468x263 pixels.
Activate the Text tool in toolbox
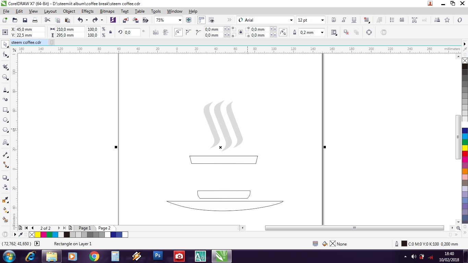tap(5, 142)
